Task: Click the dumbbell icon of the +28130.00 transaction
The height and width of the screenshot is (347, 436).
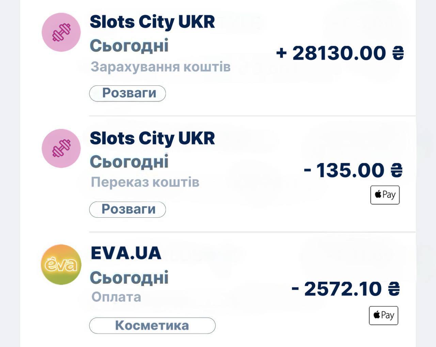Action: coord(61,32)
